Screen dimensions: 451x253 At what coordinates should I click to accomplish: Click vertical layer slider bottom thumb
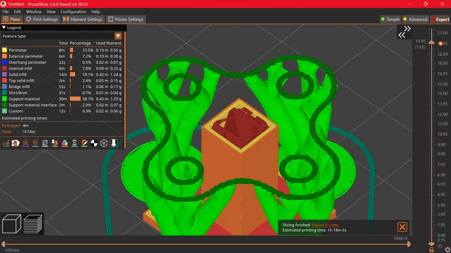[x=432, y=244]
